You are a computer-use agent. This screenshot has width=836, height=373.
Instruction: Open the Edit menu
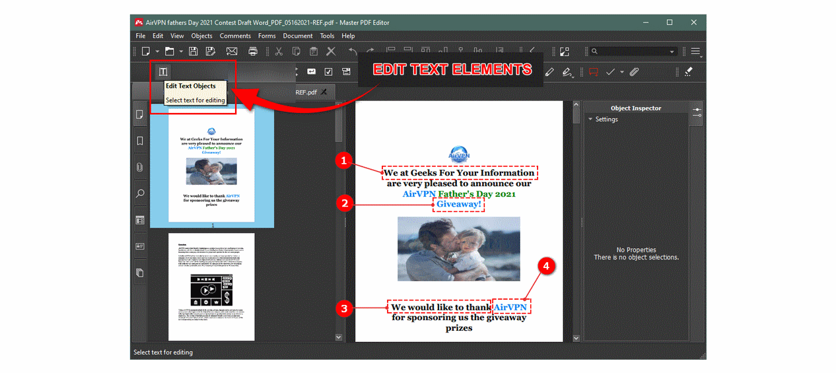pos(158,36)
